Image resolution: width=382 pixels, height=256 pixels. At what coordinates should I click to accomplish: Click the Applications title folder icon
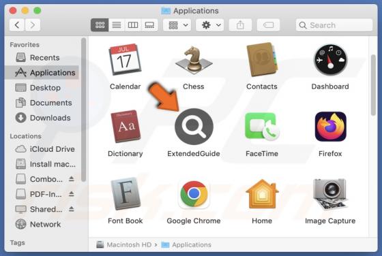(166, 11)
